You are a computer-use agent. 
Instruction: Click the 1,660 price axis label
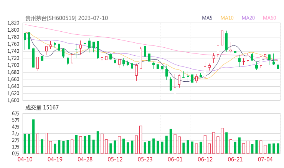(x=13, y=79)
